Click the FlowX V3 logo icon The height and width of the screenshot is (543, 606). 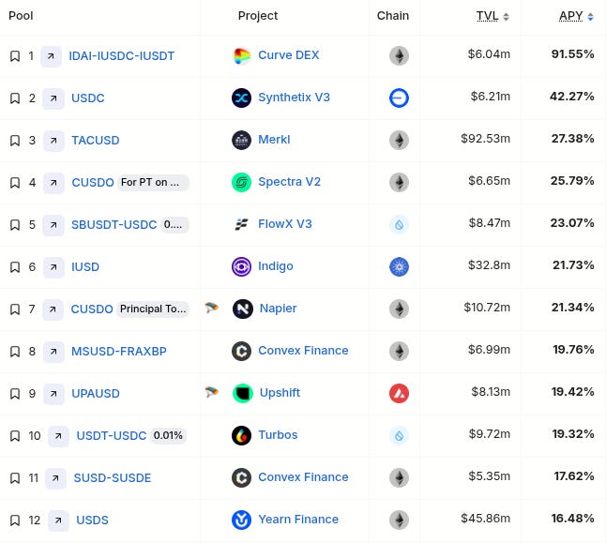point(241,224)
